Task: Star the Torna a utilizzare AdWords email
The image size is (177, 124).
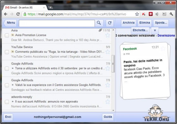Action: point(107,68)
